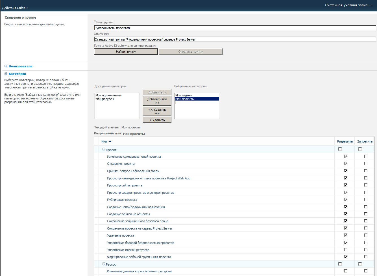Click the Разрешить column header
Viewport: 377px width, 276px height.
(345, 141)
